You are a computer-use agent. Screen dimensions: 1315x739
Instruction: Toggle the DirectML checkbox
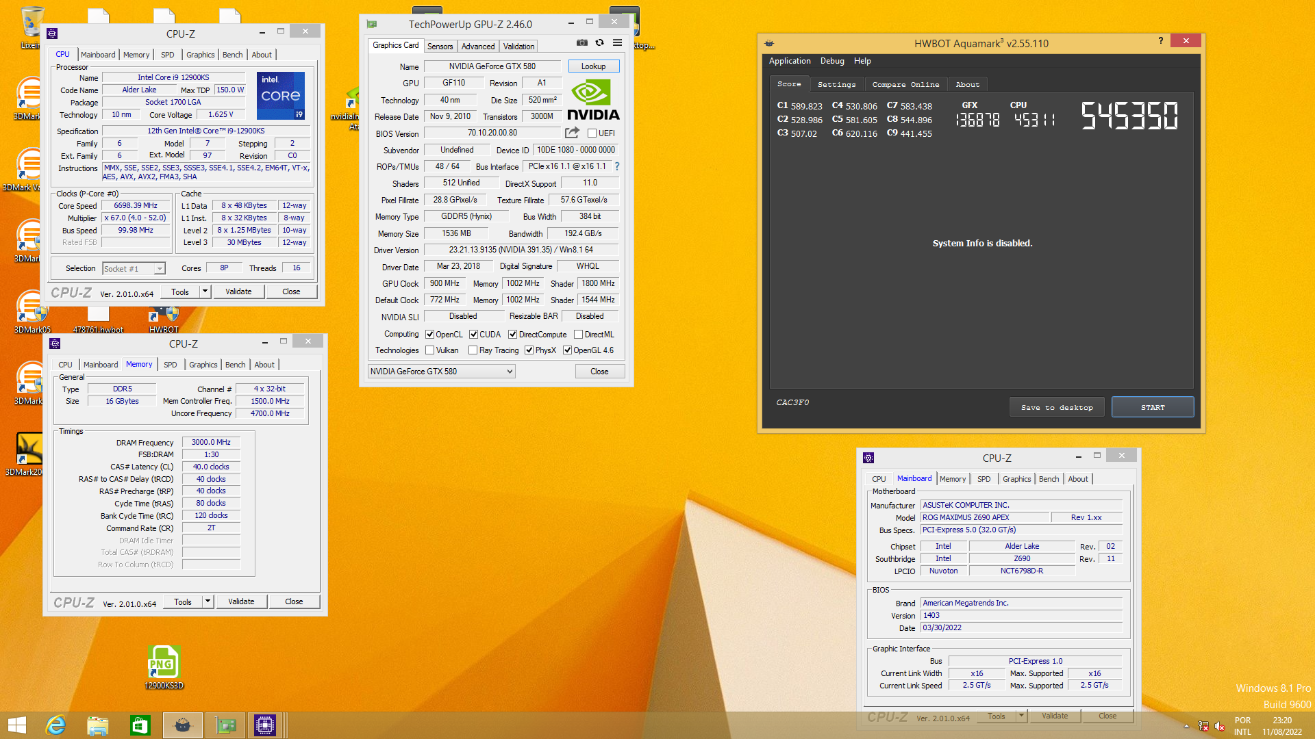tap(579, 335)
